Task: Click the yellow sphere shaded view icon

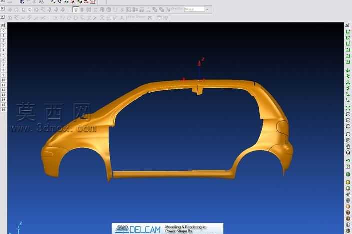Action: [348, 182]
